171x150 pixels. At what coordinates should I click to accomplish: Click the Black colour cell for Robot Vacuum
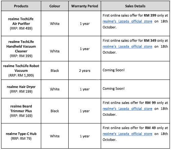pos(55,70)
